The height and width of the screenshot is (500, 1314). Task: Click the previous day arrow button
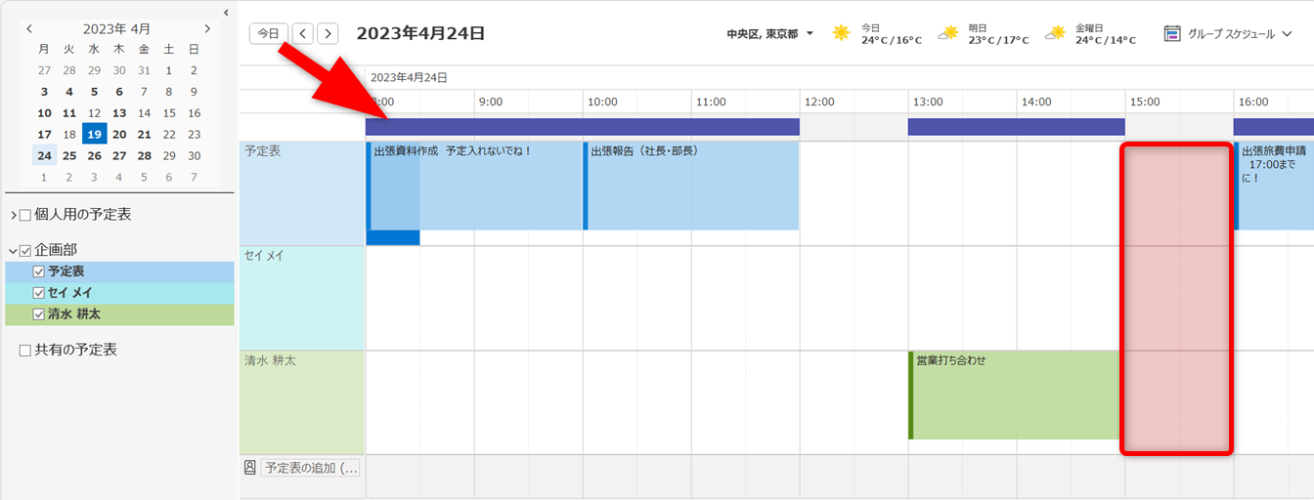(x=303, y=33)
